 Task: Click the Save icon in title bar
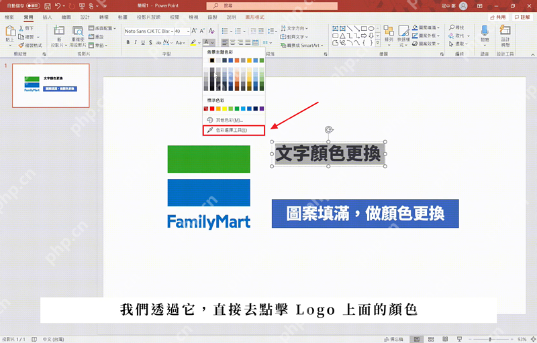48,6
